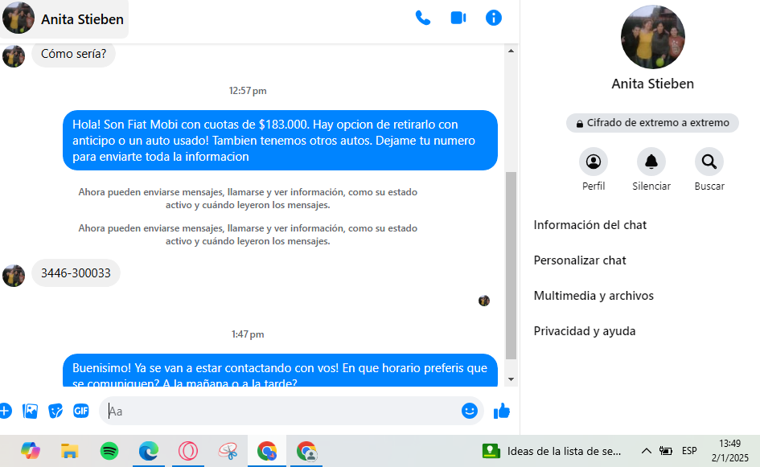The width and height of the screenshot is (760, 467).
Task: Focus the message input field
Action: [281, 411]
